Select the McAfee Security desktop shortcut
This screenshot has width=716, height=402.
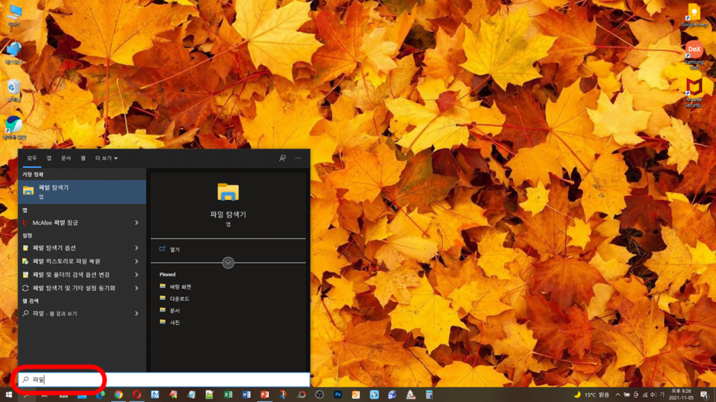point(694,93)
